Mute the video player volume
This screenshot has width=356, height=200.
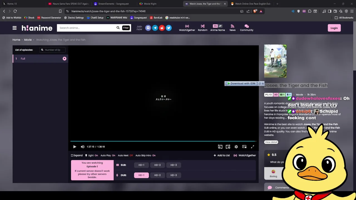pyautogui.click(x=83, y=147)
